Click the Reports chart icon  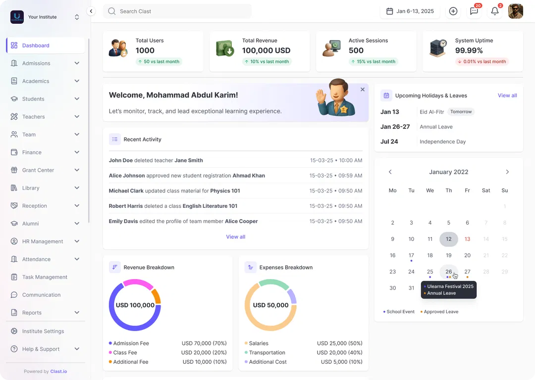pos(14,313)
